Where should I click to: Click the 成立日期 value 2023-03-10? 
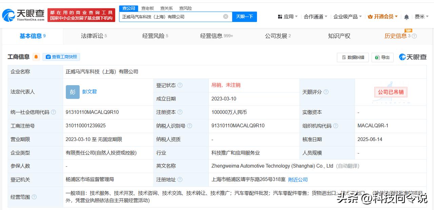tap(224, 99)
